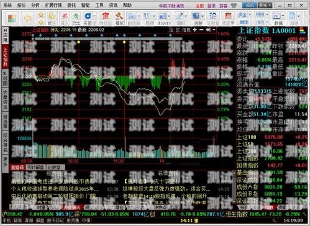Click the 买入 (buy) toolbar icon
The image size is (310, 226).
pyautogui.click(x=65, y=18)
